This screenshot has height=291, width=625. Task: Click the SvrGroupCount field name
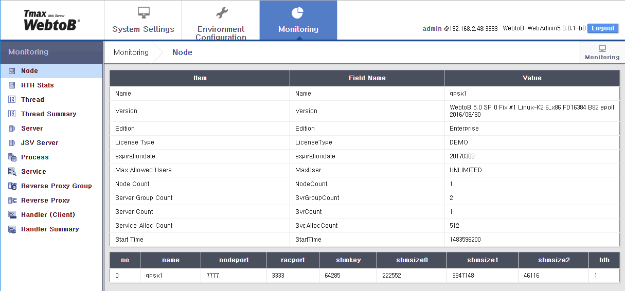click(x=317, y=198)
